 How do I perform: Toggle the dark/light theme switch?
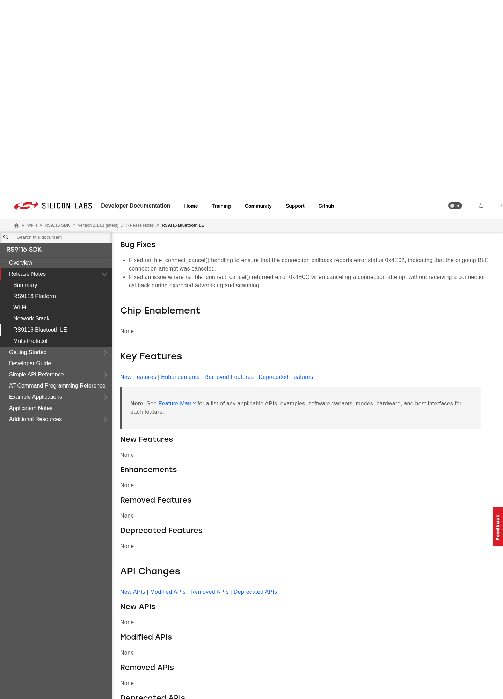(x=455, y=206)
